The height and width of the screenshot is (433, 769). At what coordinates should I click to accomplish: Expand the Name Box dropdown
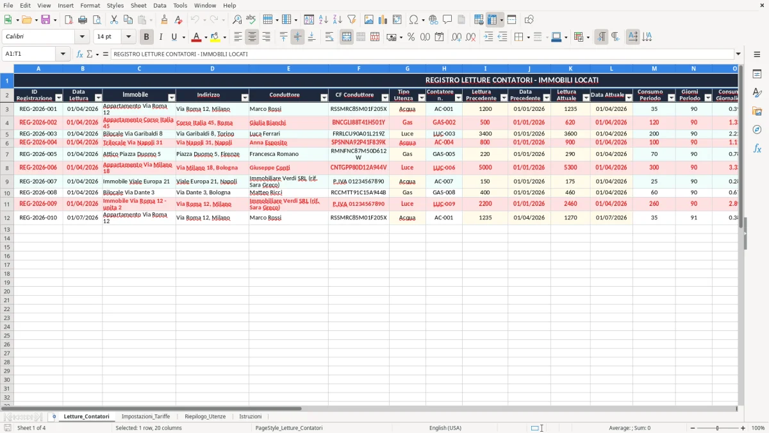63,54
